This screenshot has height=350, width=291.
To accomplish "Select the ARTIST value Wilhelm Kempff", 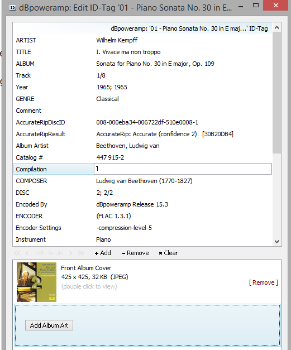I will (117, 40).
